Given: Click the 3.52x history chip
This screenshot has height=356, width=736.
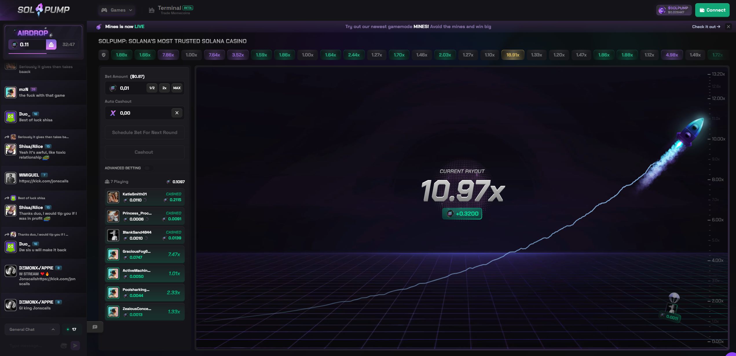Looking at the screenshot, I should coord(238,55).
